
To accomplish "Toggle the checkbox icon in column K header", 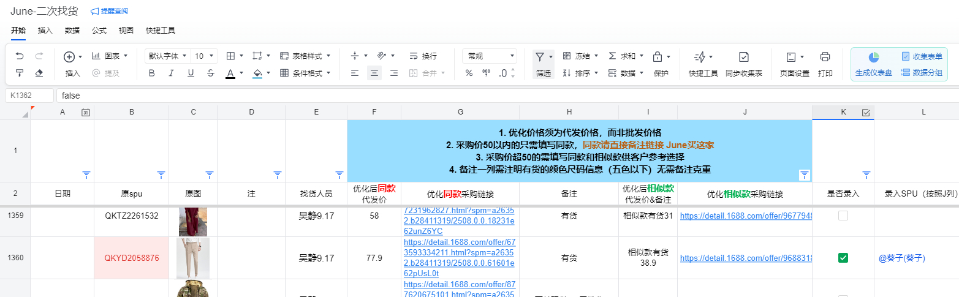I will [x=865, y=113].
